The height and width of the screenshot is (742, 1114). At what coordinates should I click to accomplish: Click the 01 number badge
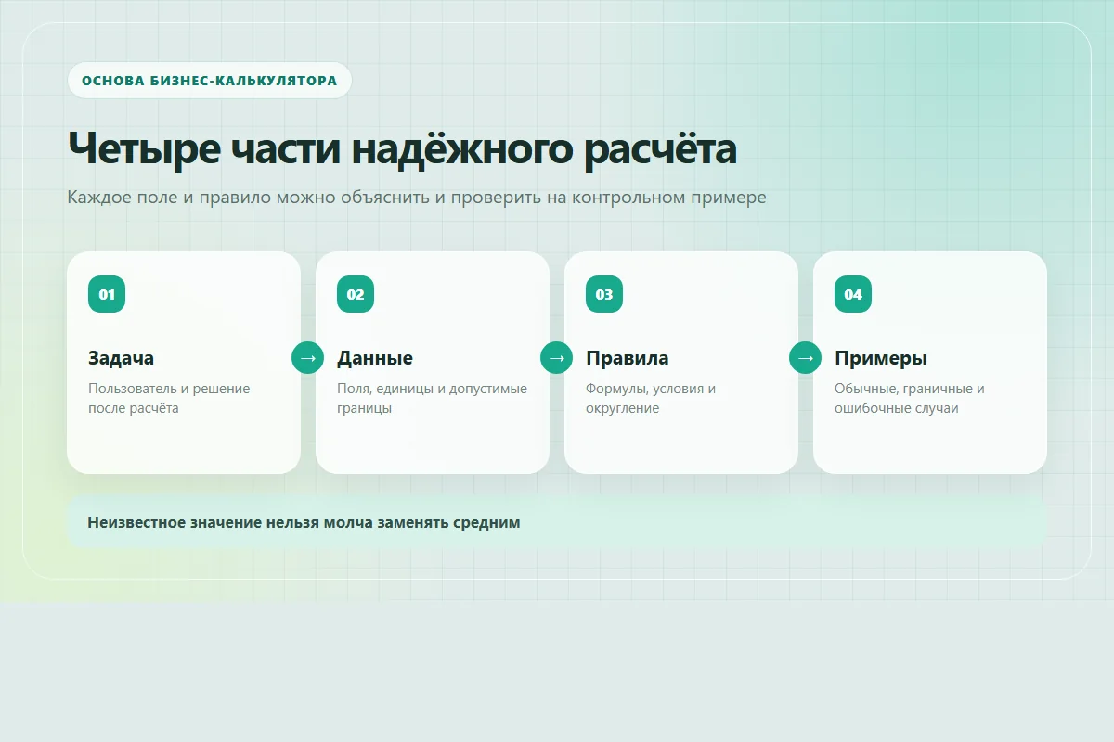click(x=107, y=294)
